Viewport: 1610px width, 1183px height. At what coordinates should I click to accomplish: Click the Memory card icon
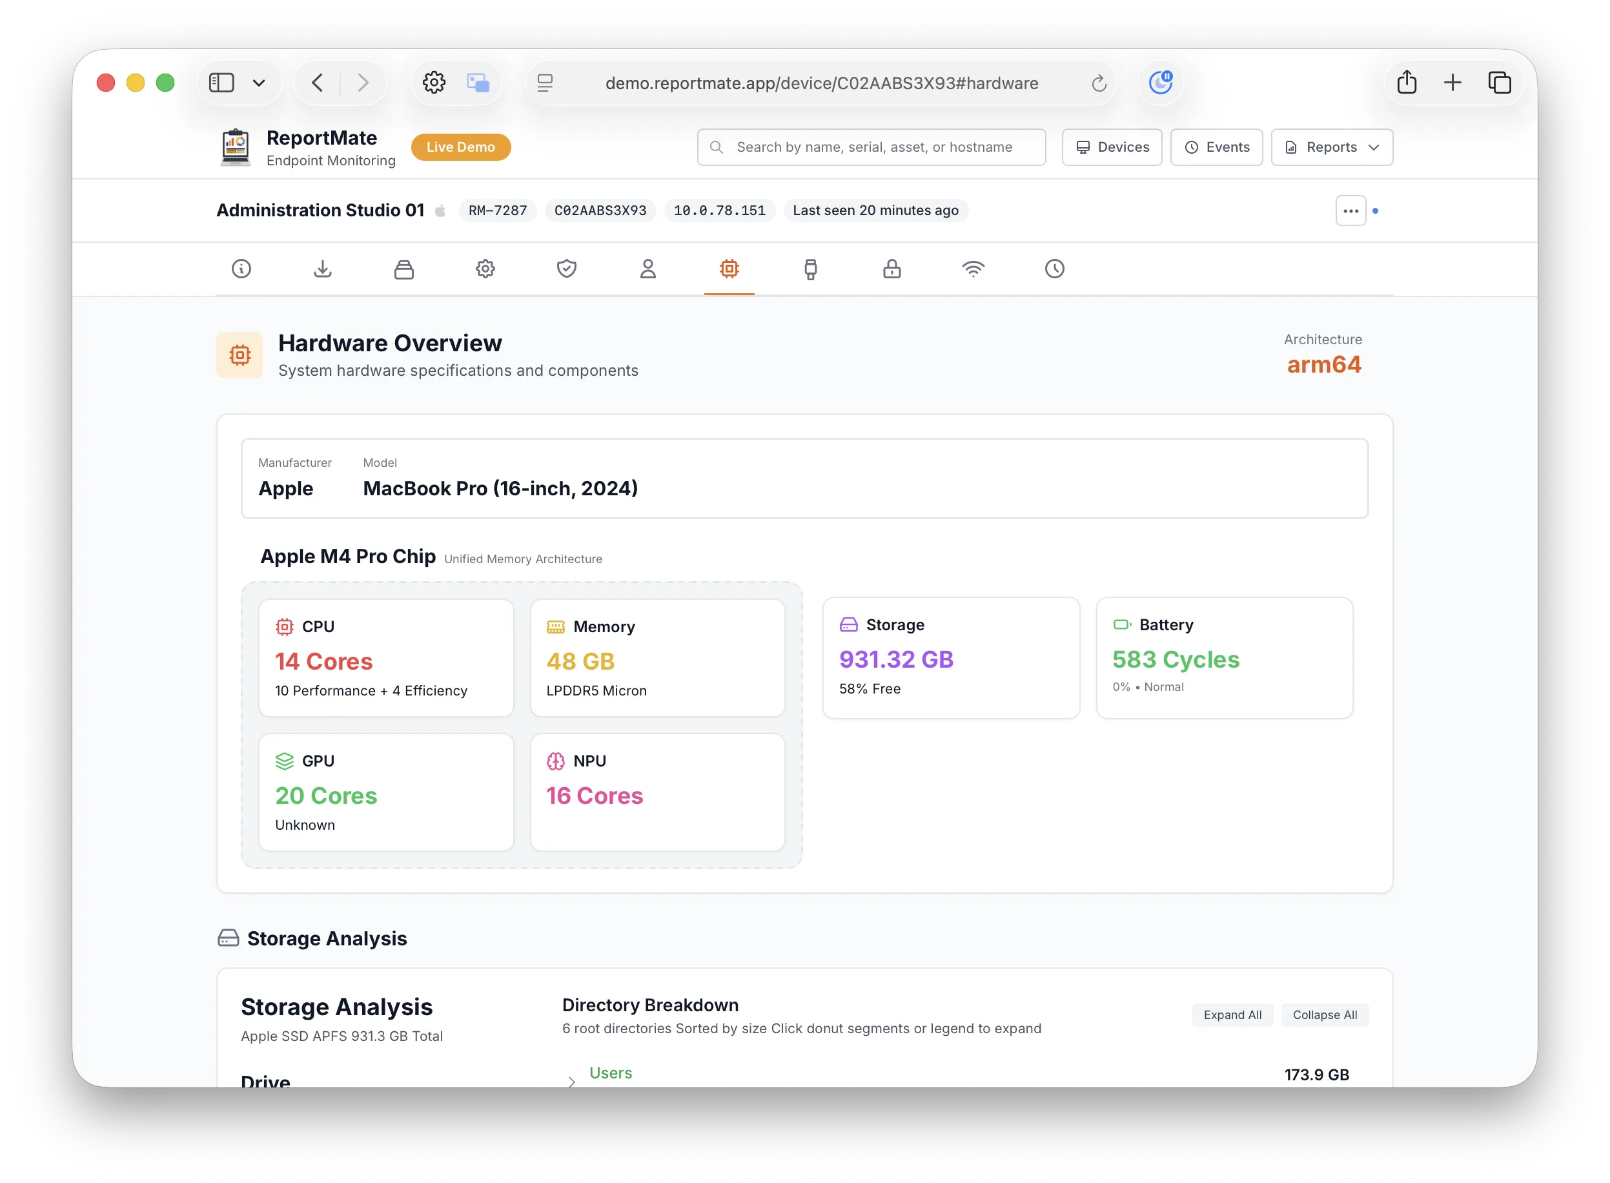pyautogui.click(x=556, y=626)
